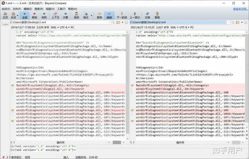Image resolution: width=249 pixels, height=159 pixels.
Task: Open the 文件(F) menu
Action: [17, 9]
